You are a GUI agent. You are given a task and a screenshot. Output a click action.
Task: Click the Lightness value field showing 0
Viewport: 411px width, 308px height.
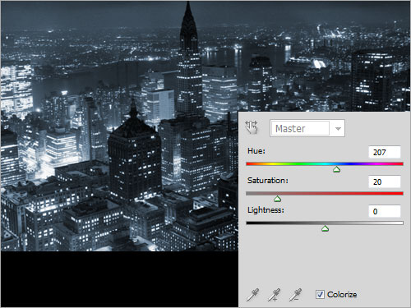tap(385, 211)
